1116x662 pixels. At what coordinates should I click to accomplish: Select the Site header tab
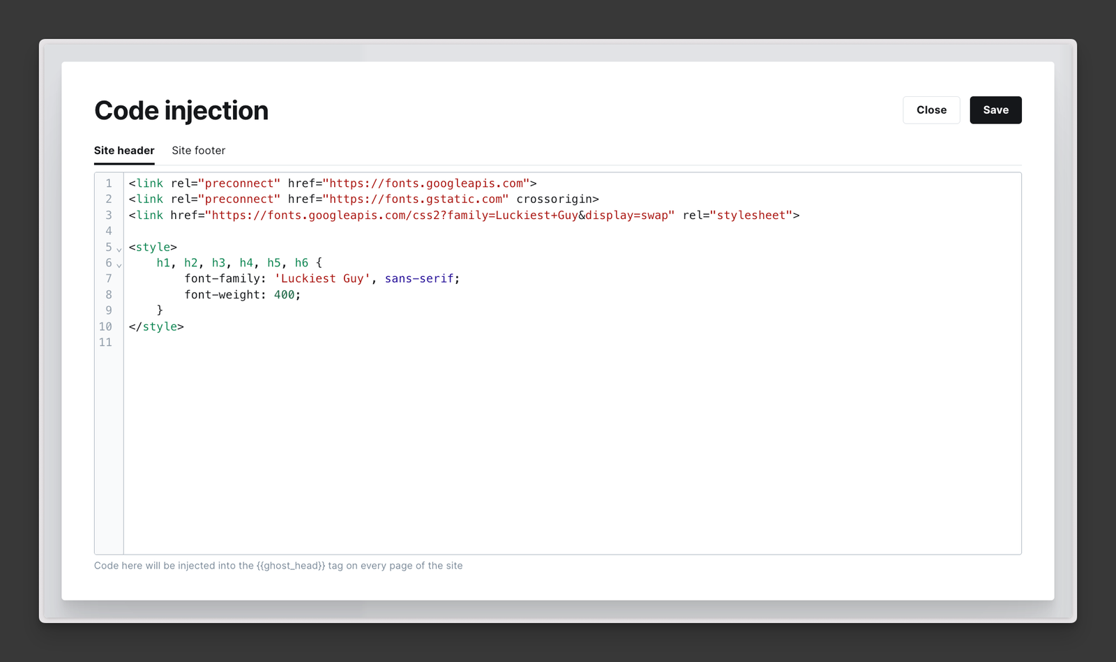[124, 150]
